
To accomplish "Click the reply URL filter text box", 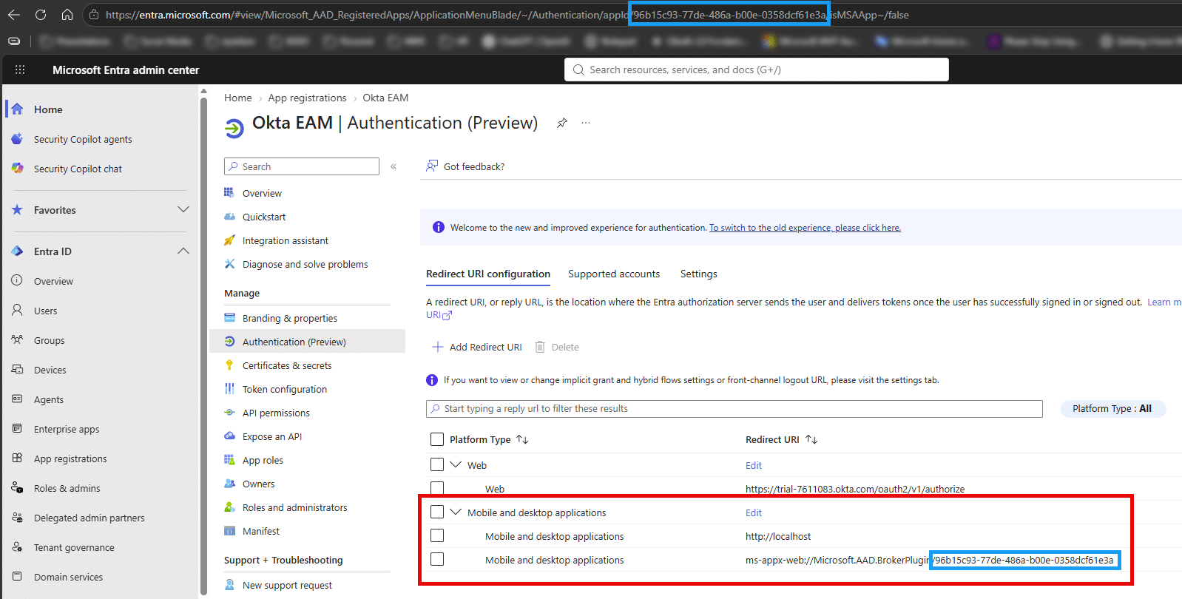I will [734, 408].
